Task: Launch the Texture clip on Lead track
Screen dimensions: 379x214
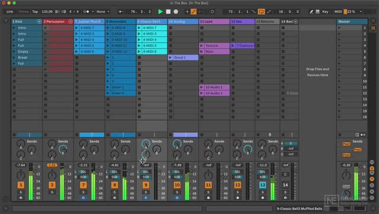Action: [201, 46]
